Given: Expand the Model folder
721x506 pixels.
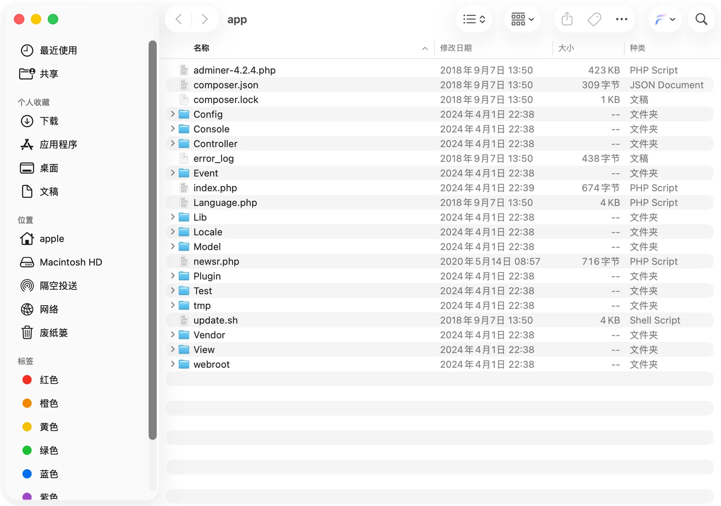Looking at the screenshot, I should click(x=173, y=247).
